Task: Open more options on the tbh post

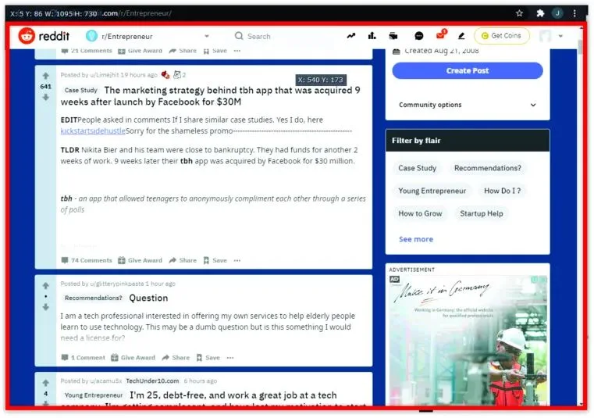Action: (237, 260)
